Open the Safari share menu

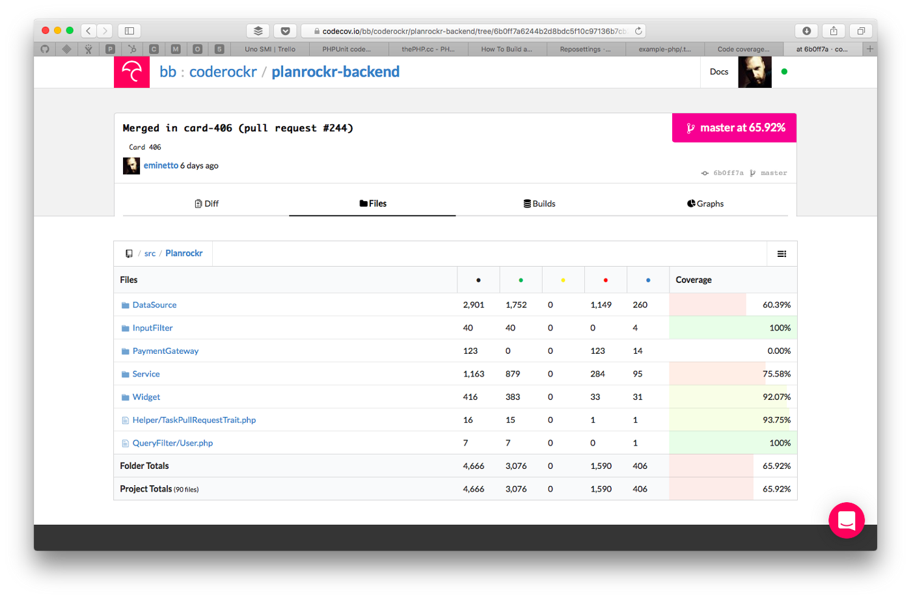point(834,31)
